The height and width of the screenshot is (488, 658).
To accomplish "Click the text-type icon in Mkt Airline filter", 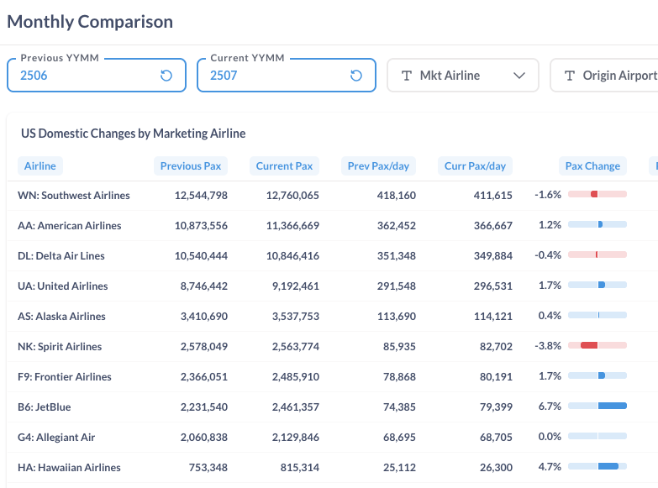I will pyautogui.click(x=406, y=76).
